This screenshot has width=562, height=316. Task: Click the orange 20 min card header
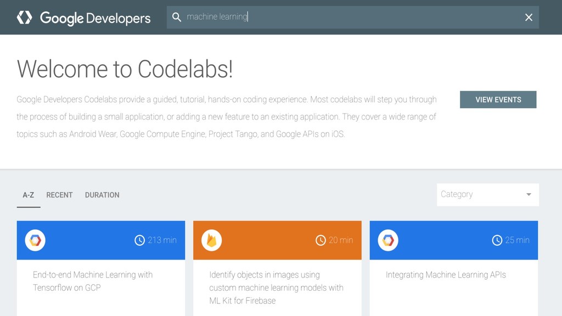277,240
